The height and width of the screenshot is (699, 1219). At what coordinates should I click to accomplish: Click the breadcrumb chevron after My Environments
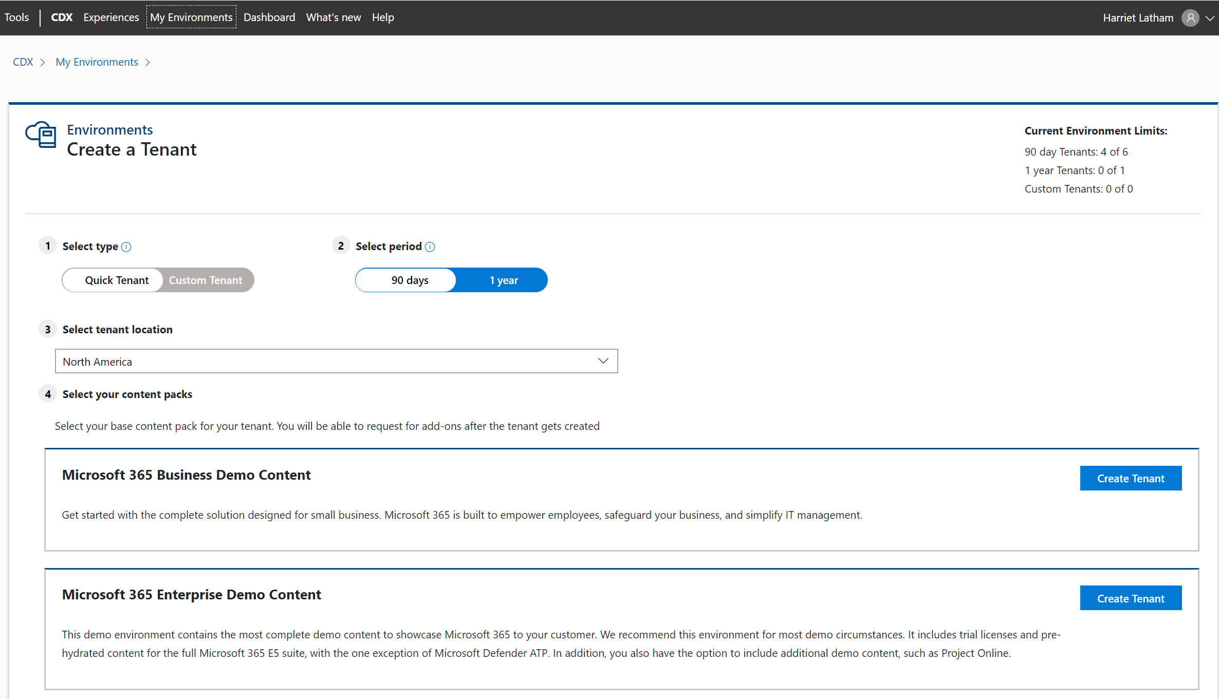tap(147, 62)
